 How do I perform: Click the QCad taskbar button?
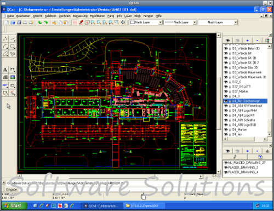coord(101,206)
